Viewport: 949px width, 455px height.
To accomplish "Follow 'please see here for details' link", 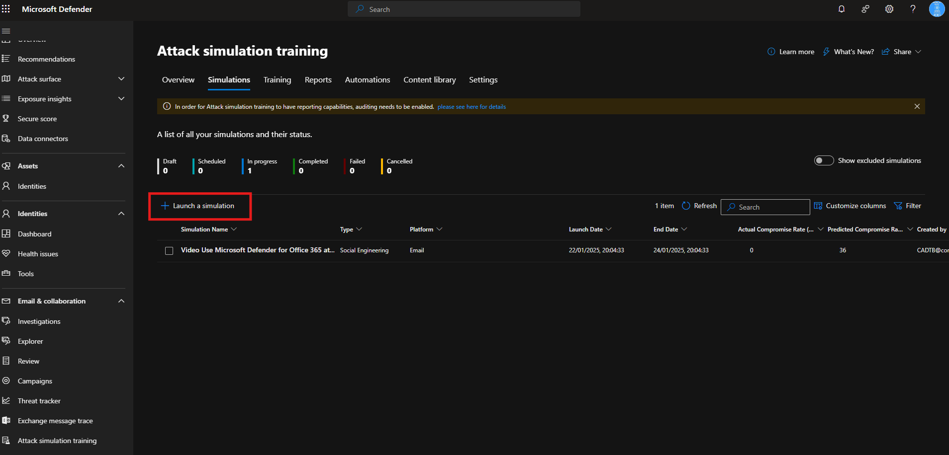I will point(472,107).
